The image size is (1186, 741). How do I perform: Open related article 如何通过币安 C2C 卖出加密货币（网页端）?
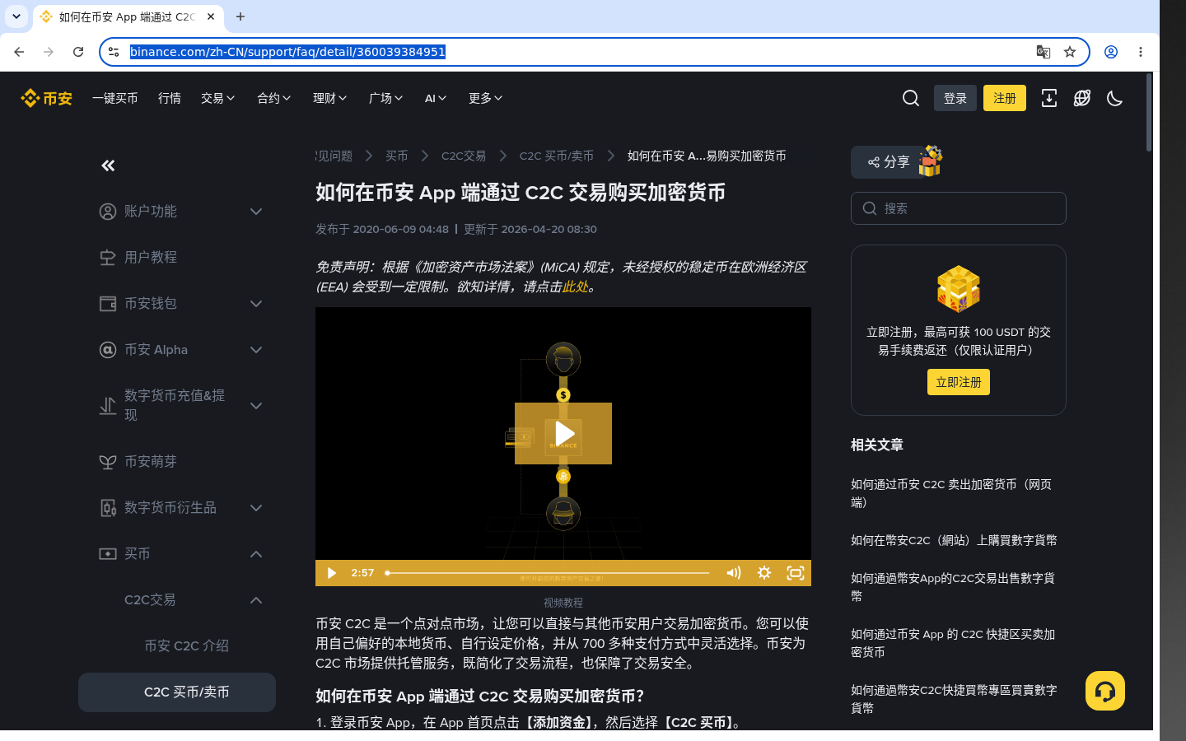pos(951,493)
